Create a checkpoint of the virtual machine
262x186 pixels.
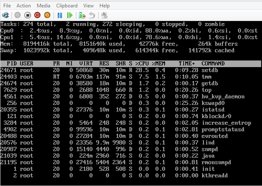tap(83, 15)
